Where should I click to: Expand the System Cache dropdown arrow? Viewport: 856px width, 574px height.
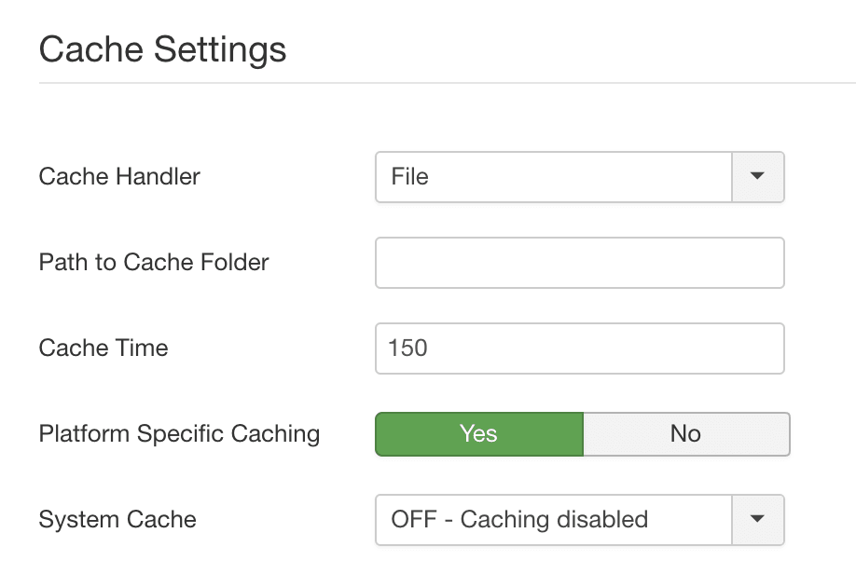click(759, 520)
